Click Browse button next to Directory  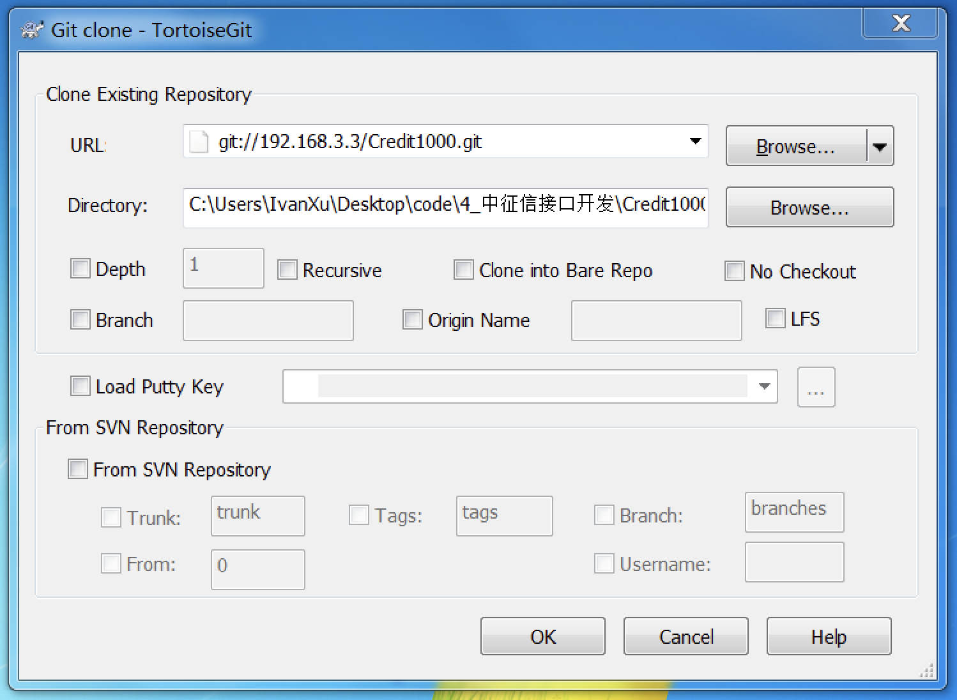810,207
